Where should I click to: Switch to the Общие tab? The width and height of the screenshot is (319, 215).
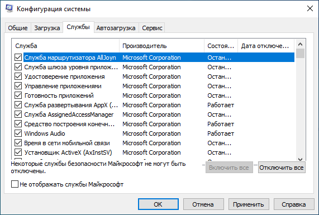tap(18, 28)
